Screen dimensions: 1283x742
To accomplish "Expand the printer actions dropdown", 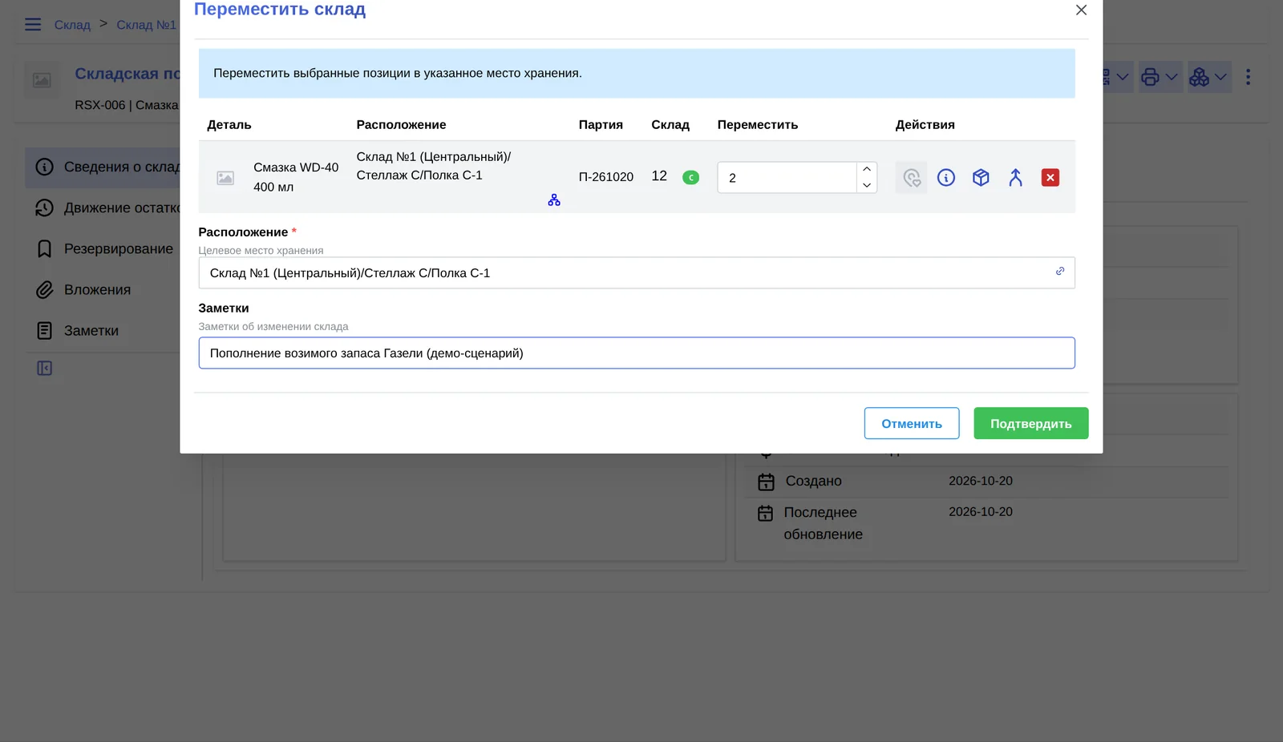I will pyautogui.click(x=1160, y=77).
